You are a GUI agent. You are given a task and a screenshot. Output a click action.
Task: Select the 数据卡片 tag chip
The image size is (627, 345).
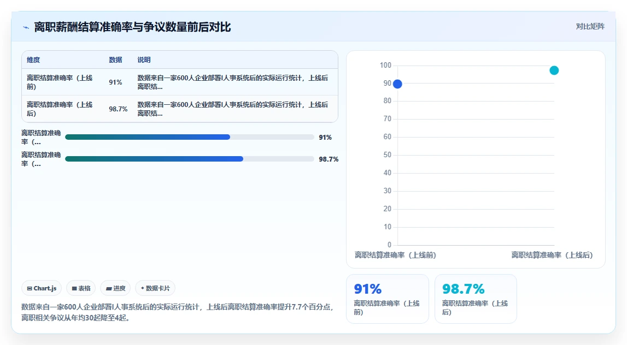tap(155, 288)
